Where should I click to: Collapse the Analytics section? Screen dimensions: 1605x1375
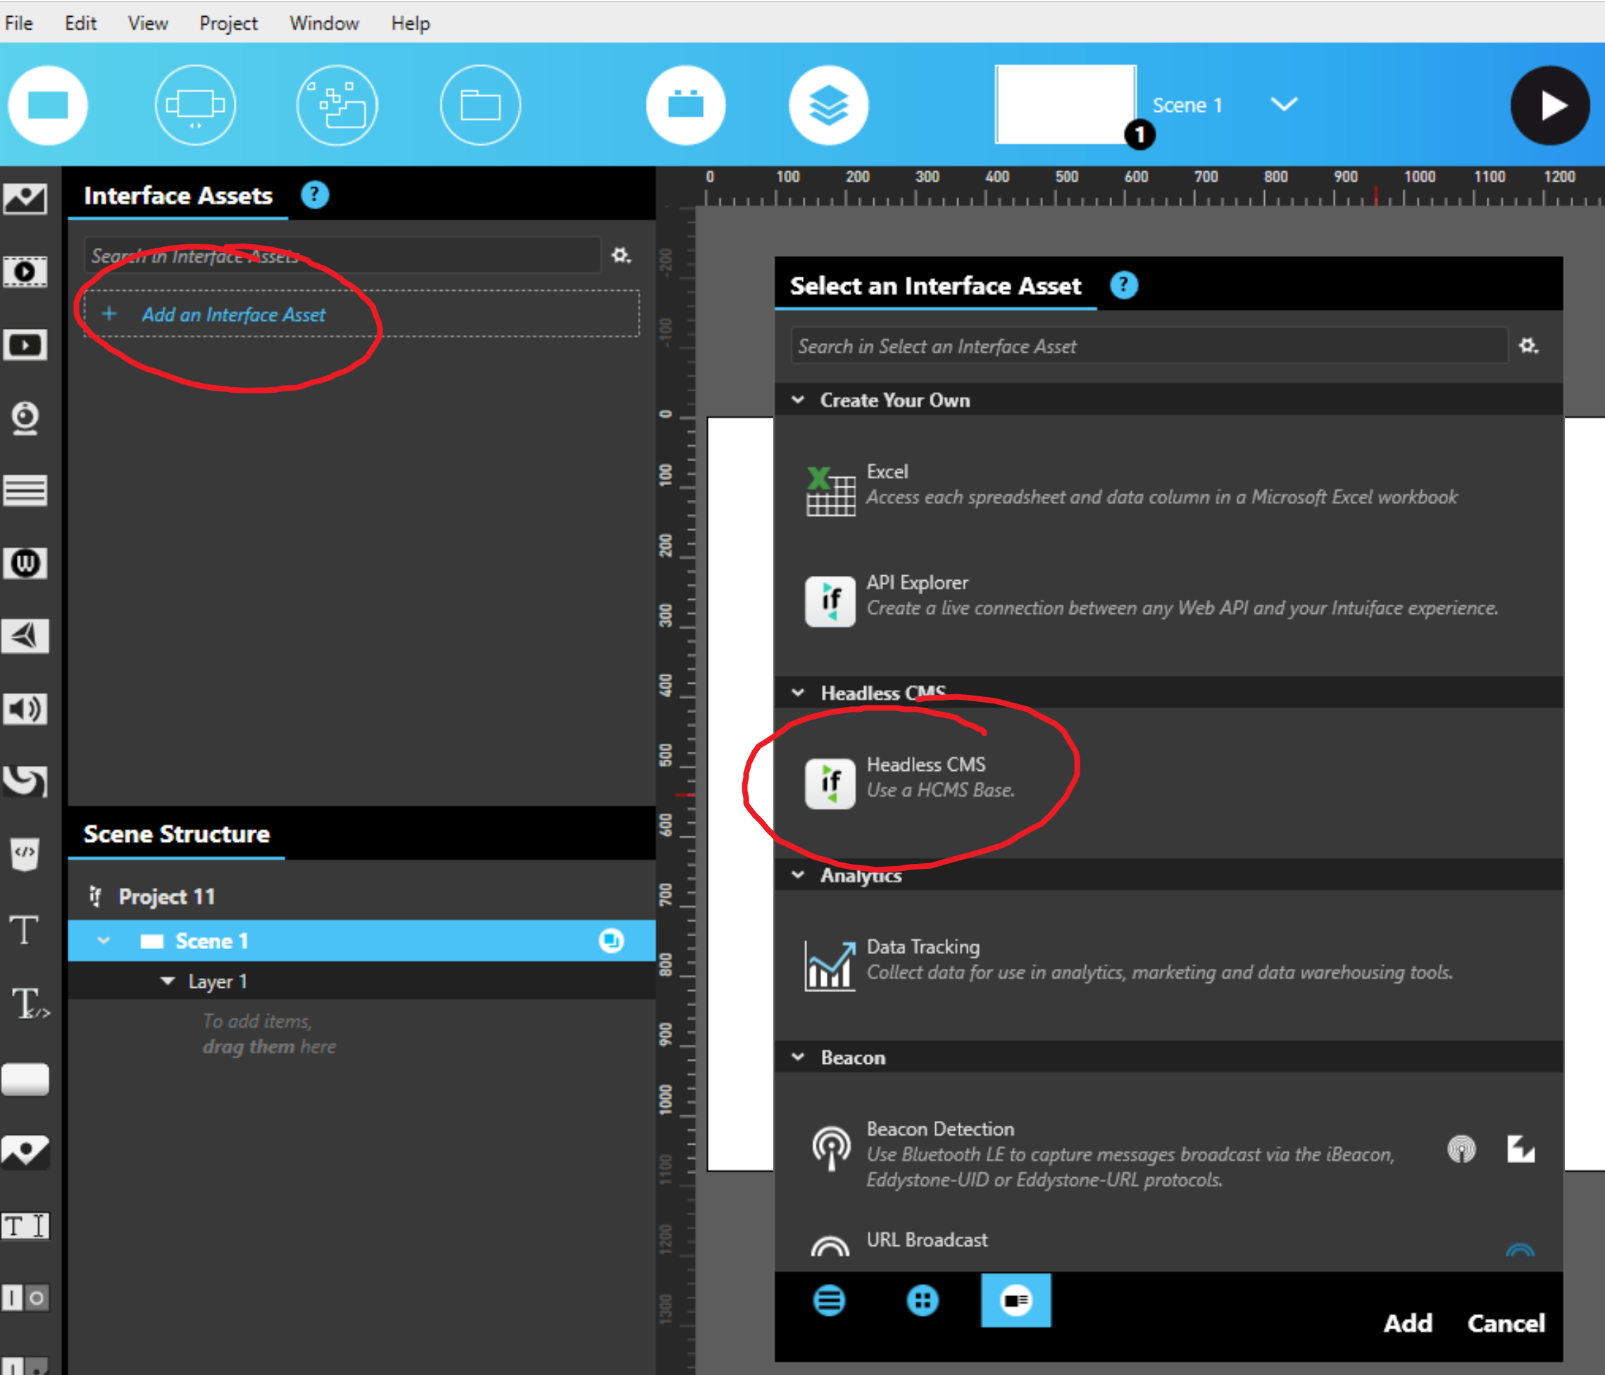point(798,875)
